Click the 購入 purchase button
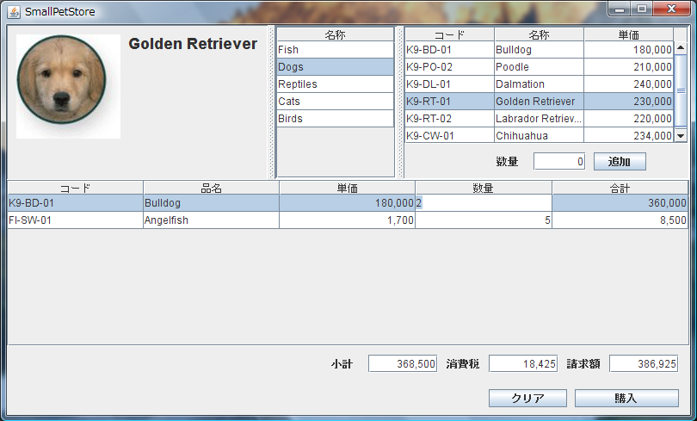Screen dimensions: 697x421 click(626, 398)
